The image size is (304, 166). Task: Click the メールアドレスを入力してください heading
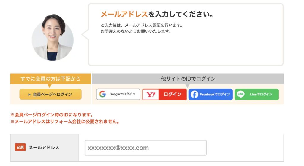point(157,14)
